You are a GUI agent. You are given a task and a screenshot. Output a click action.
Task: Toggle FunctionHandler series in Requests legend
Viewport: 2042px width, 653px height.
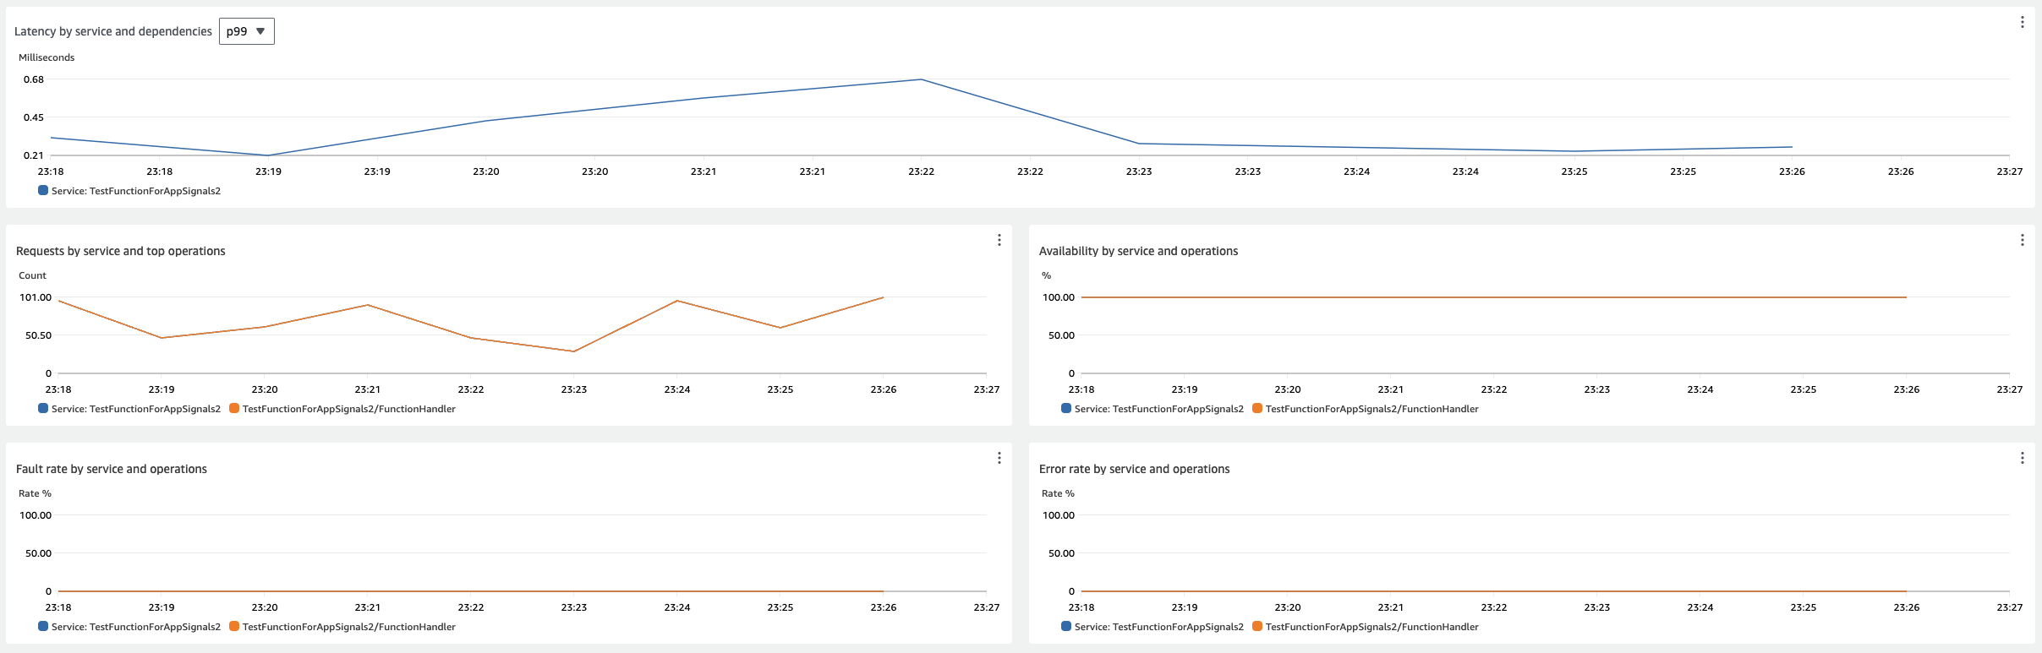tap(348, 409)
